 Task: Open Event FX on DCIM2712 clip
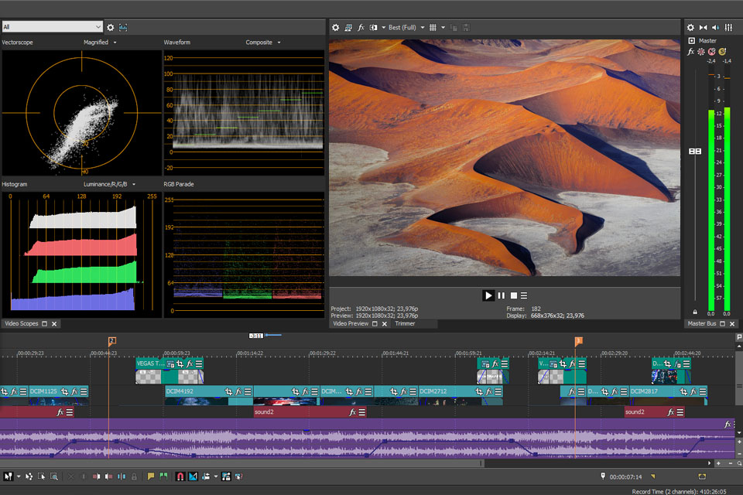(x=489, y=391)
